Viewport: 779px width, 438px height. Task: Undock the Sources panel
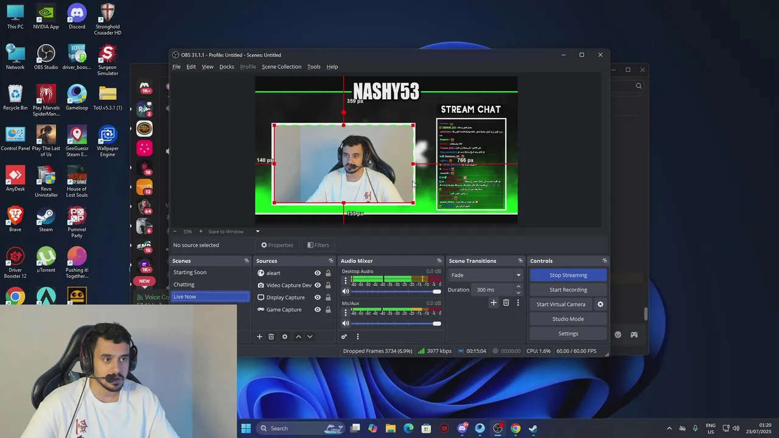click(x=331, y=261)
